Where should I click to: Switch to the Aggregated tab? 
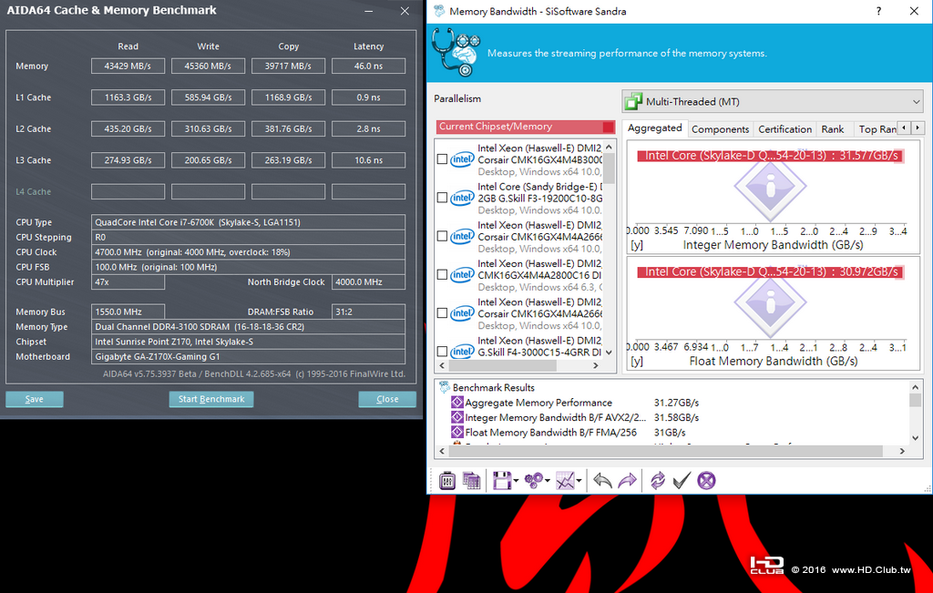(654, 128)
